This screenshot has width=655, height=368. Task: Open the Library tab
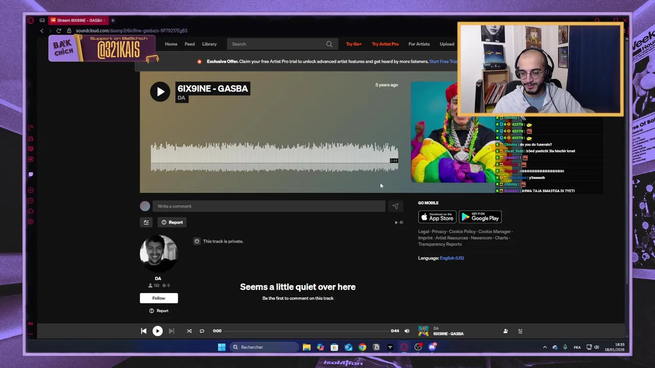pyautogui.click(x=209, y=44)
